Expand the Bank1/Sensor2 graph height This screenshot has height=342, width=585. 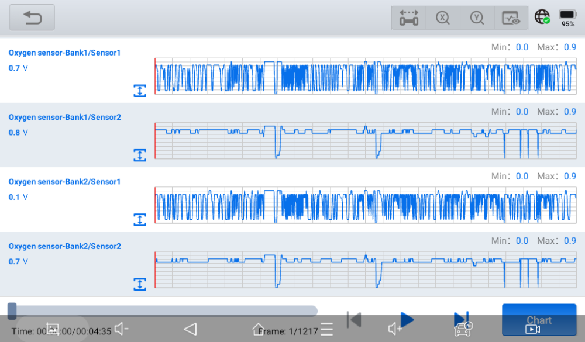point(140,155)
